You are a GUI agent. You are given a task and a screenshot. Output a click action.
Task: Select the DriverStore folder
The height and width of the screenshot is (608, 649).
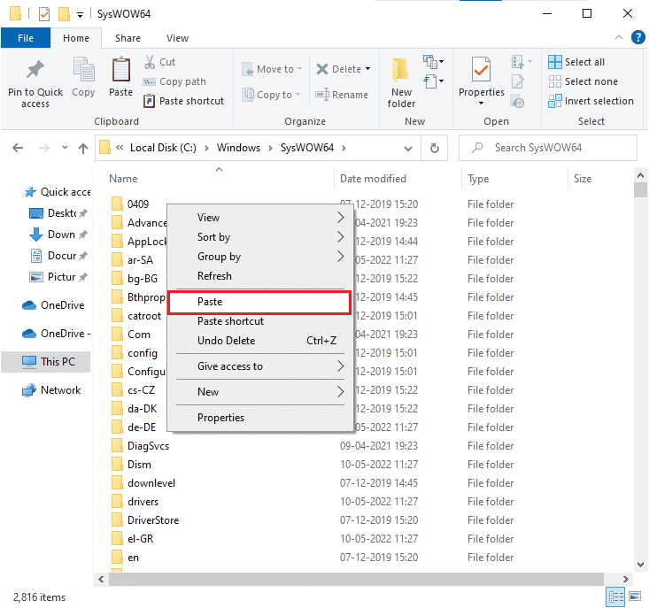coord(145,520)
